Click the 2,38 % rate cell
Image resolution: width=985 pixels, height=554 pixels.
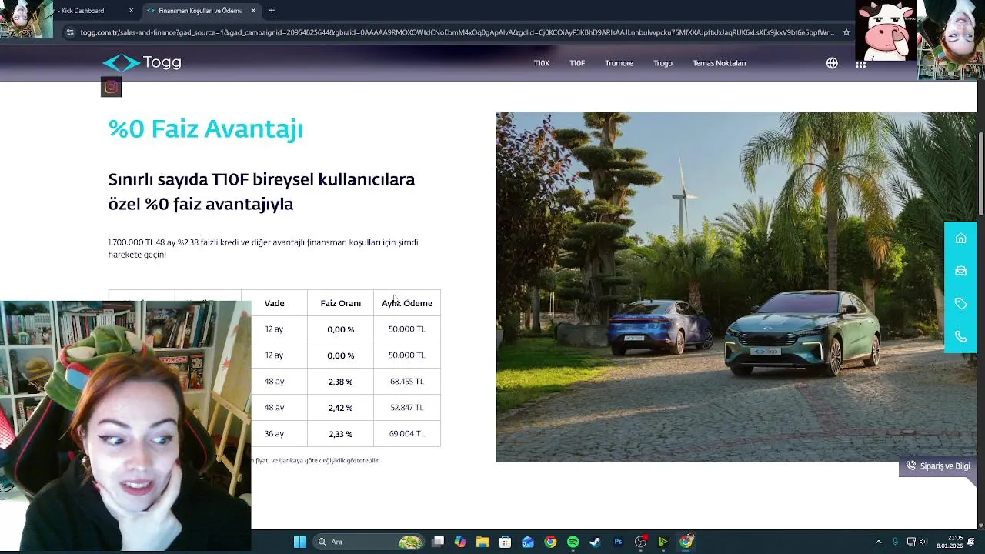[x=340, y=382]
